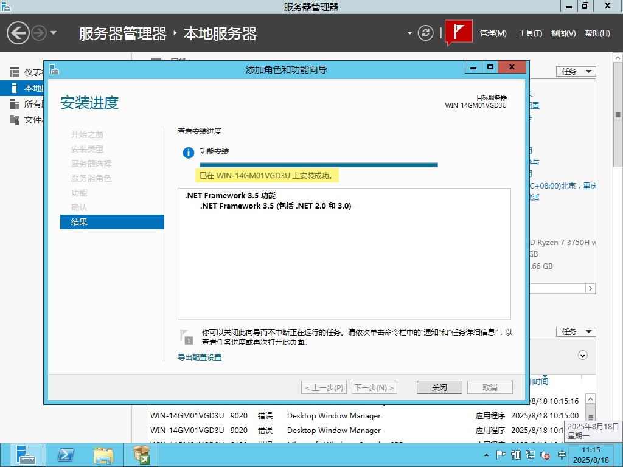The height and width of the screenshot is (467, 623).
Task: Click the 下一步(N) button
Action: point(374,387)
